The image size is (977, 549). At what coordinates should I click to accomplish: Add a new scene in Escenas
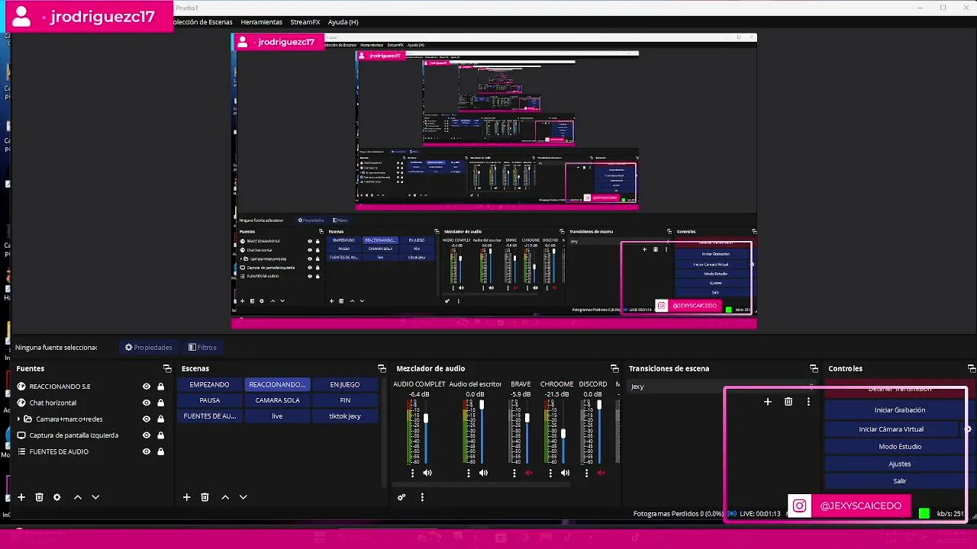coord(186,497)
